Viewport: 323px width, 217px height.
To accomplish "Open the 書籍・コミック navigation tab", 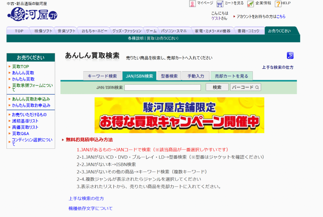I will tap(249, 31).
